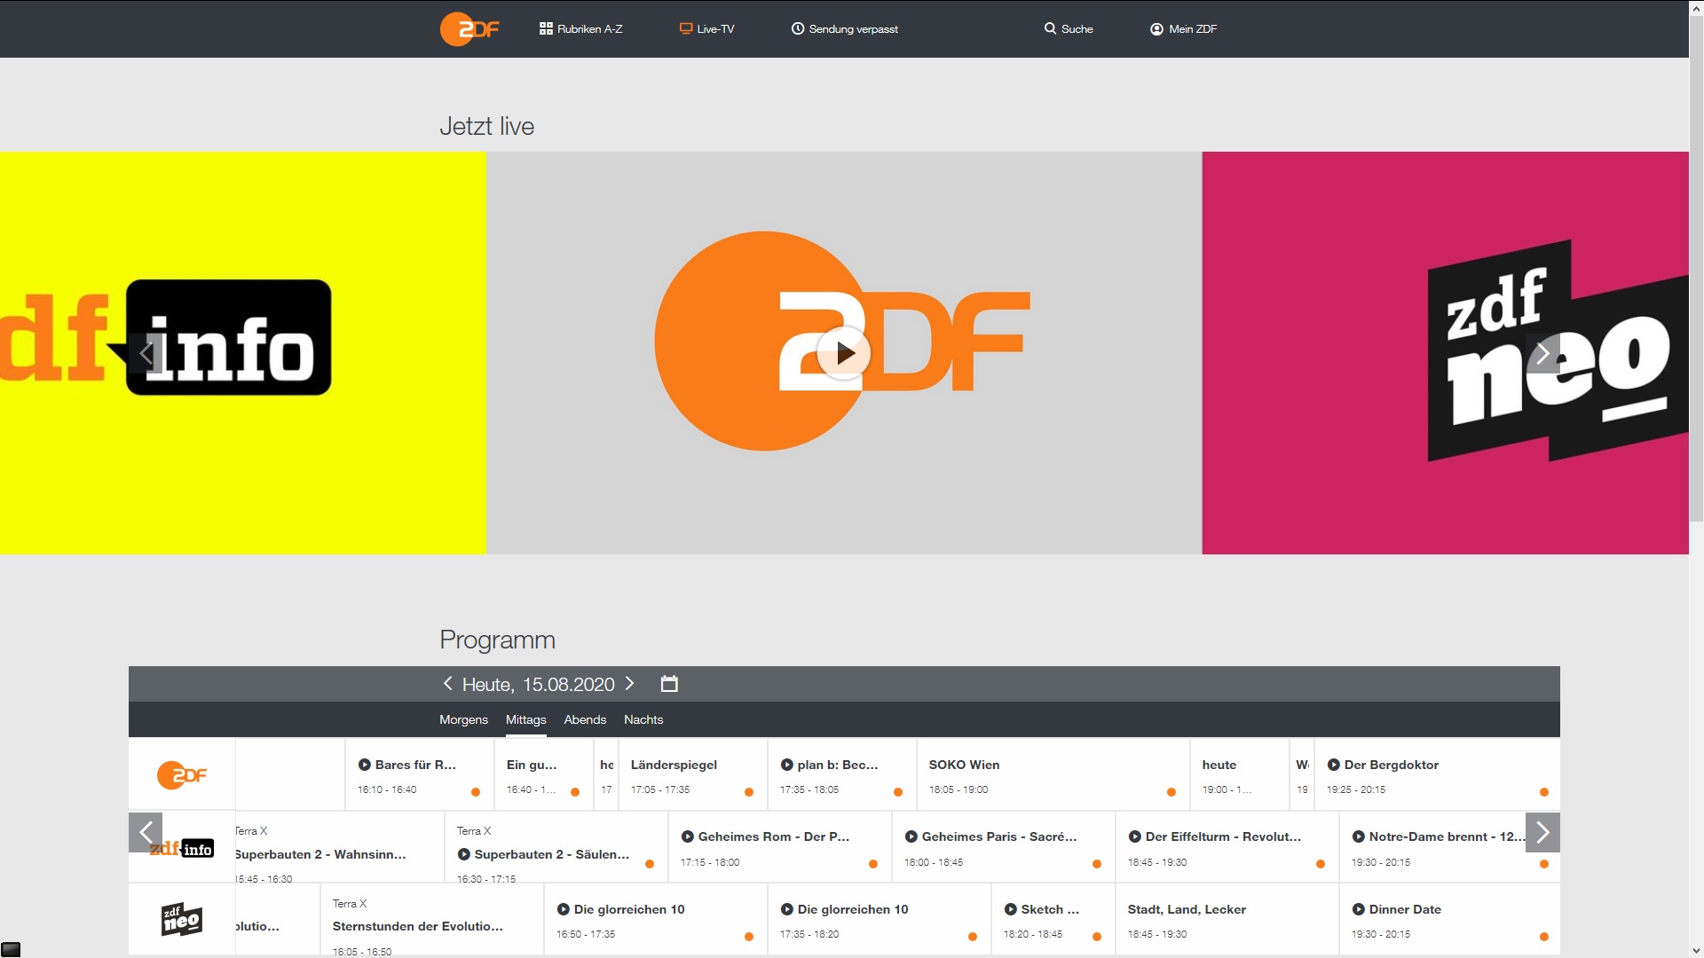1704x958 pixels.
Task: Select the ZDF channel logo in program guide
Action: (182, 775)
